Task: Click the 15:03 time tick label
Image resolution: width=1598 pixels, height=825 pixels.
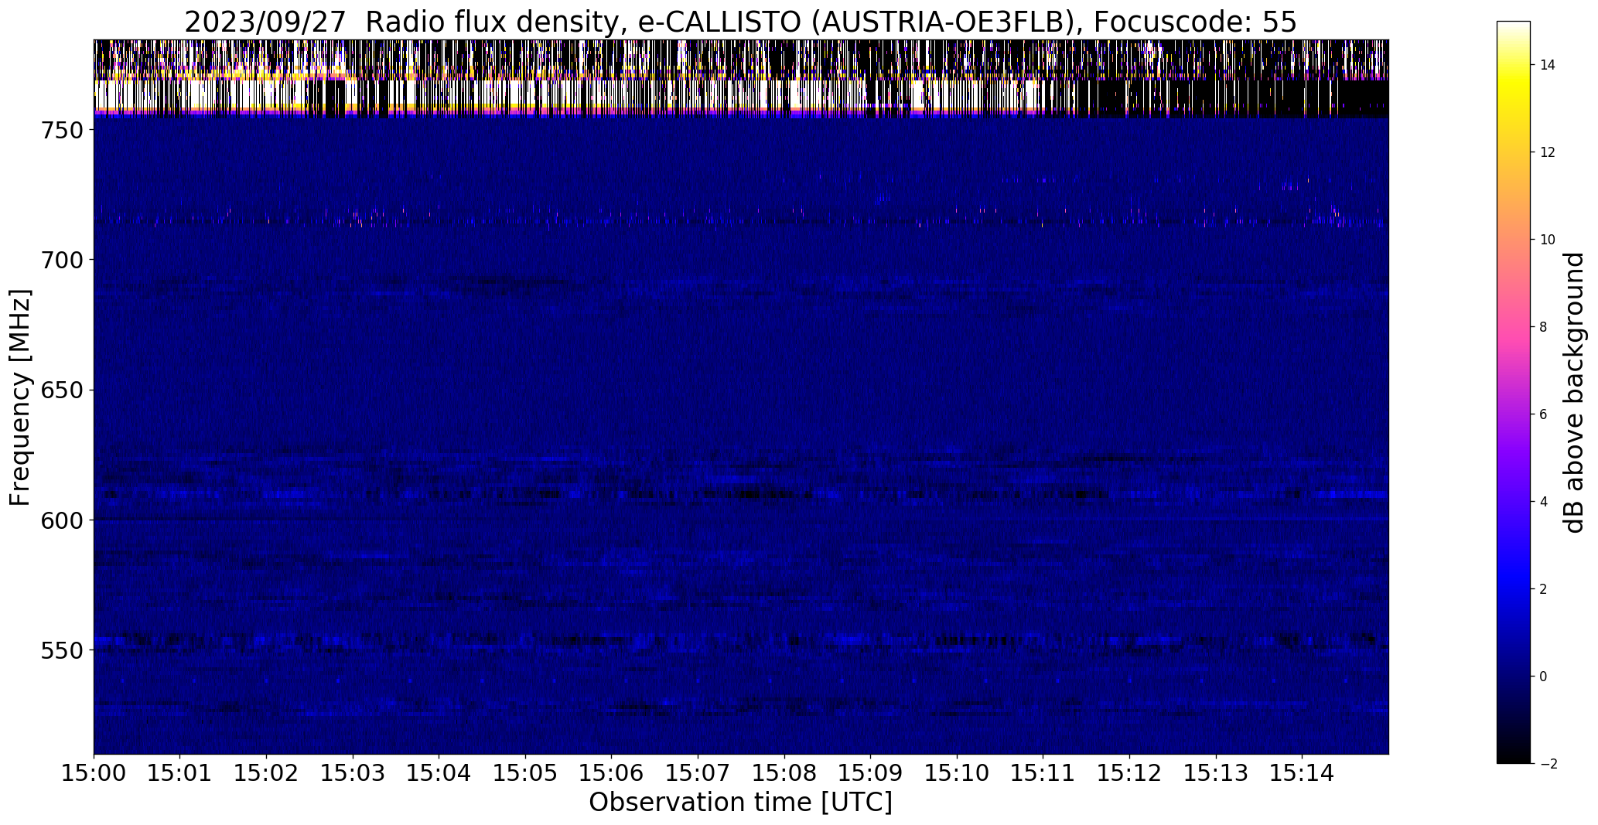Action: 353,774
